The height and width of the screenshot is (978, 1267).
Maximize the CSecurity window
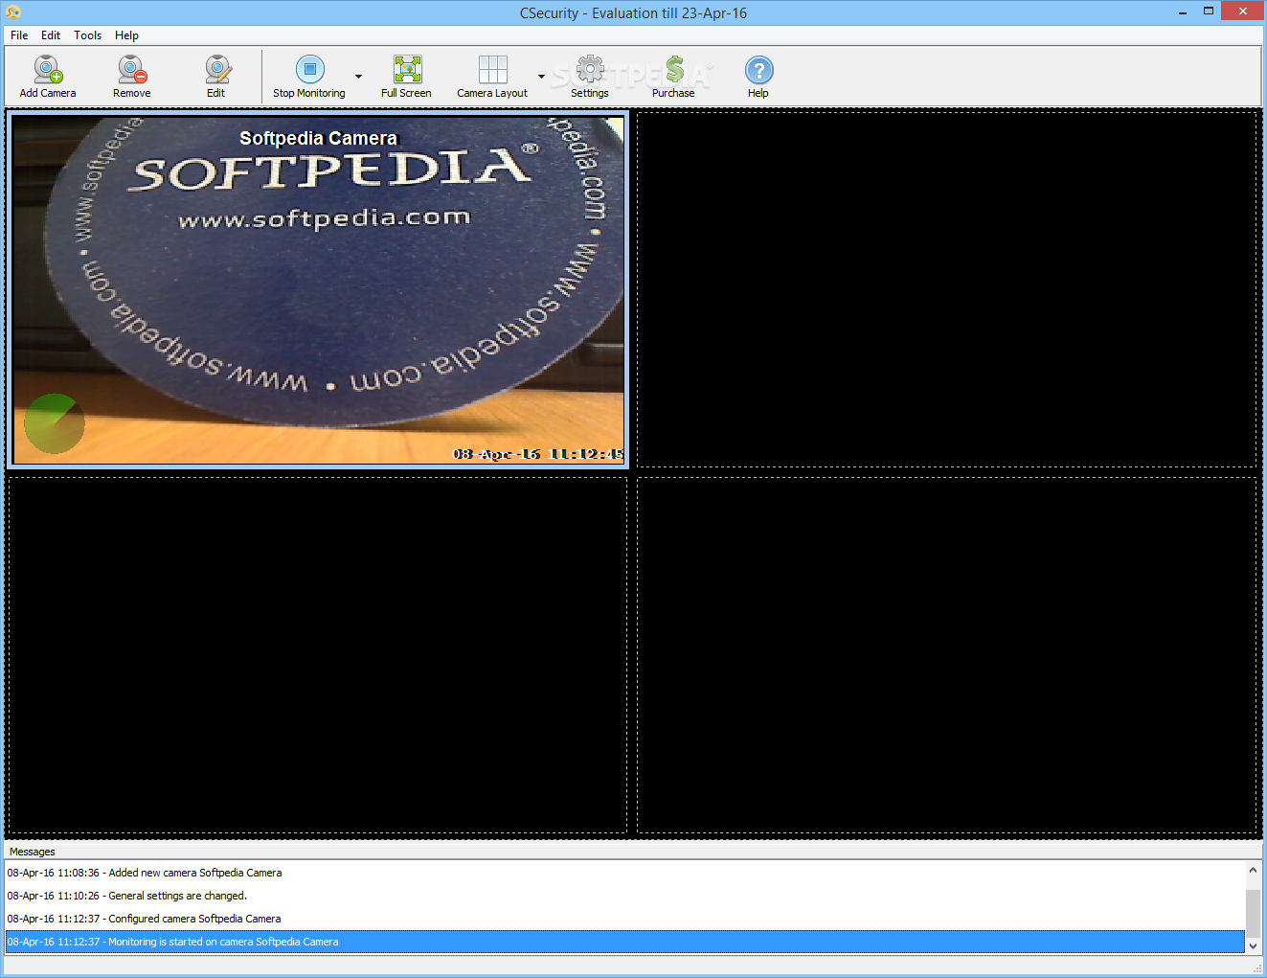click(x=1209, y=11)
